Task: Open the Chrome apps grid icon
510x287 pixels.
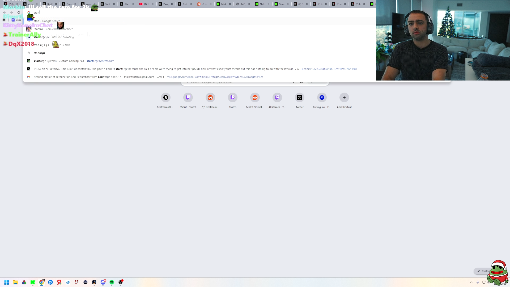Action: (x=4, y=20)
